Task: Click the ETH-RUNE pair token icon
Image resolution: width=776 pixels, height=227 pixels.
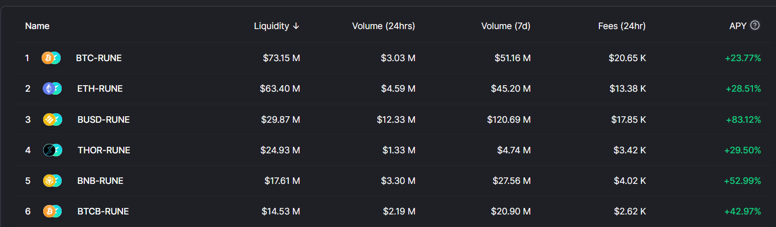Action: [52, 89]
